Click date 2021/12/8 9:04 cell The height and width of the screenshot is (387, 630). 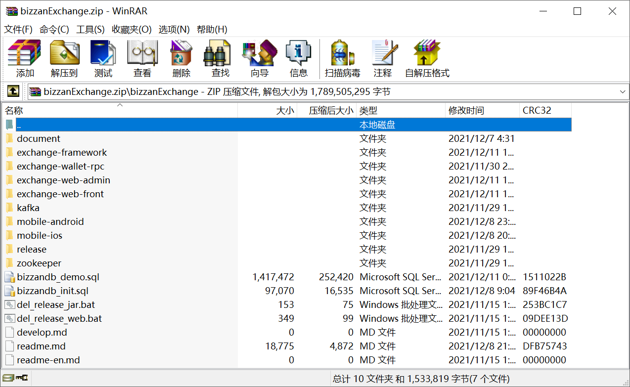(x=482, y=291)
